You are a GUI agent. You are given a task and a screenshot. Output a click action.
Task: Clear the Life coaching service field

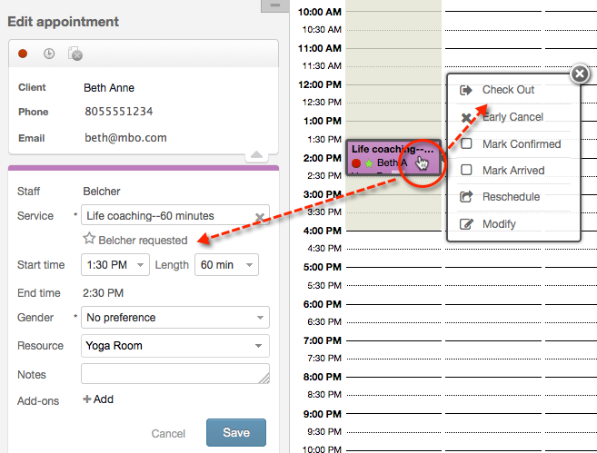[259, 217]
